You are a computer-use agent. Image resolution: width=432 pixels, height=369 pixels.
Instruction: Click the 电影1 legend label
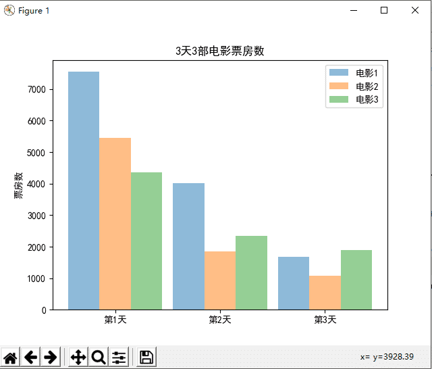point(367,73)
